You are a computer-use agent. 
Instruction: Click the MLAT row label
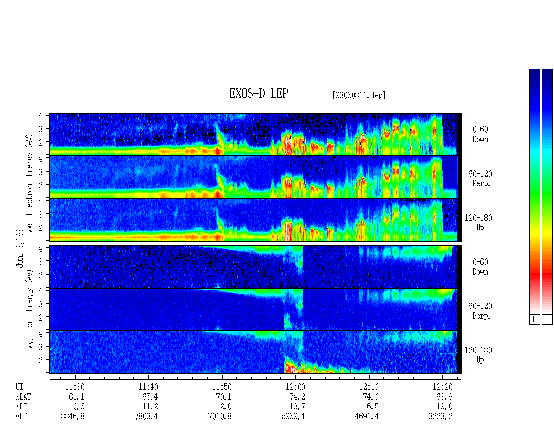click(x=23, y=397)
